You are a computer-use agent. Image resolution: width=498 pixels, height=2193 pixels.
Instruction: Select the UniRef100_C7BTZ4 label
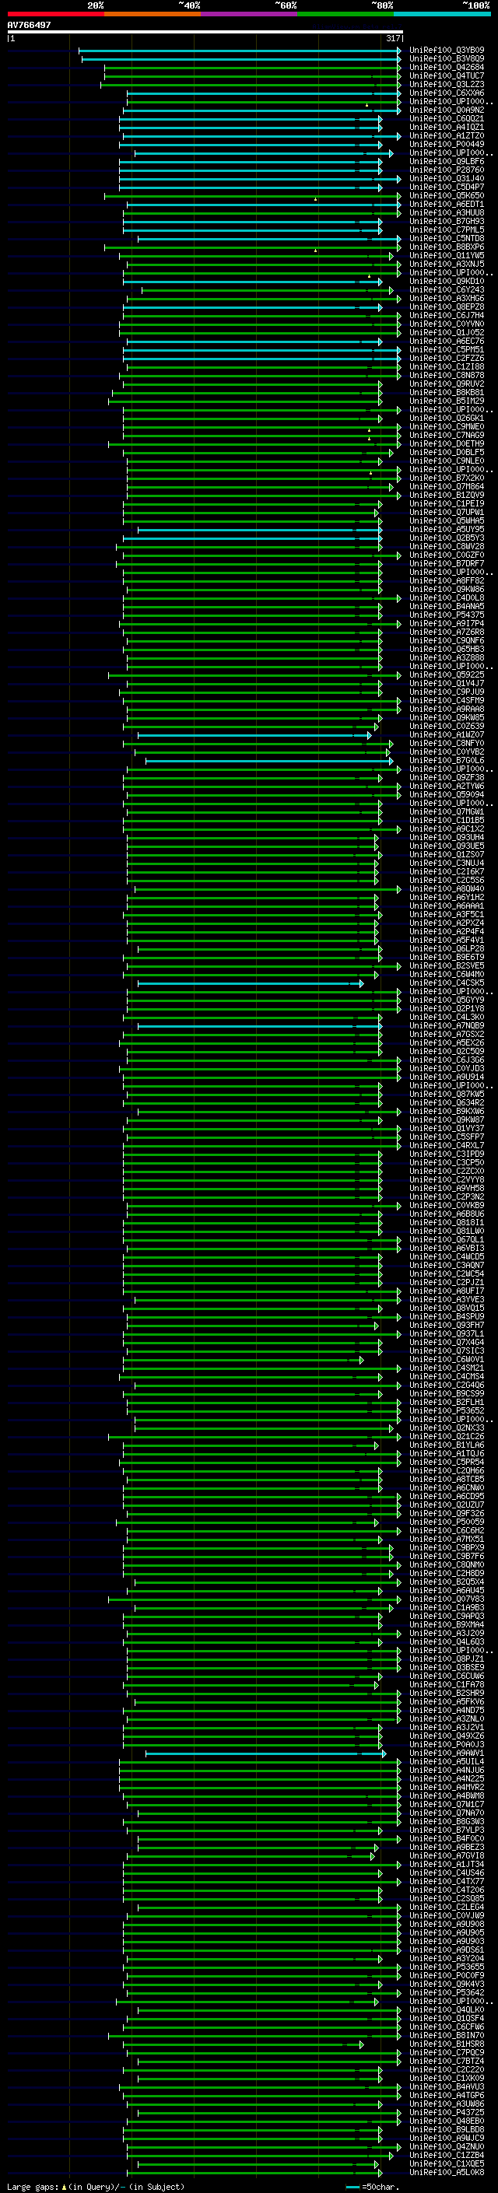(447, 2062)
